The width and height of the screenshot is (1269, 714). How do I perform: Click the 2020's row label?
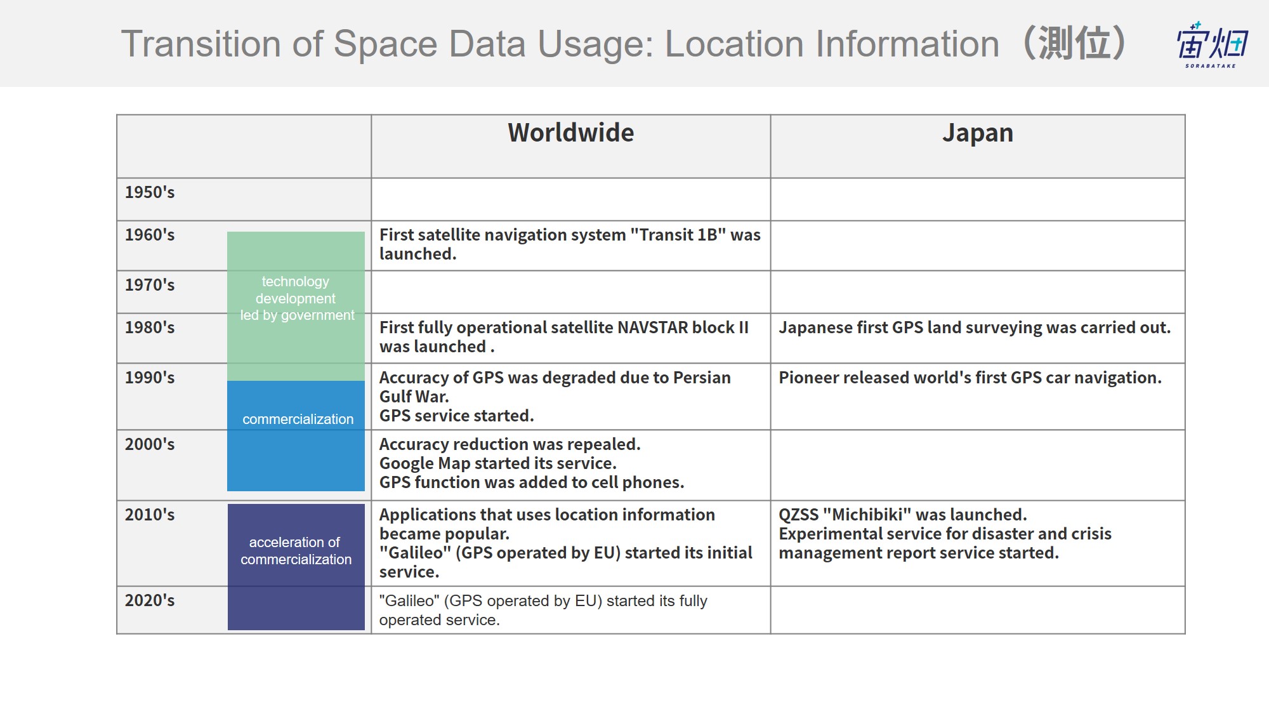[x=149, y=600]
